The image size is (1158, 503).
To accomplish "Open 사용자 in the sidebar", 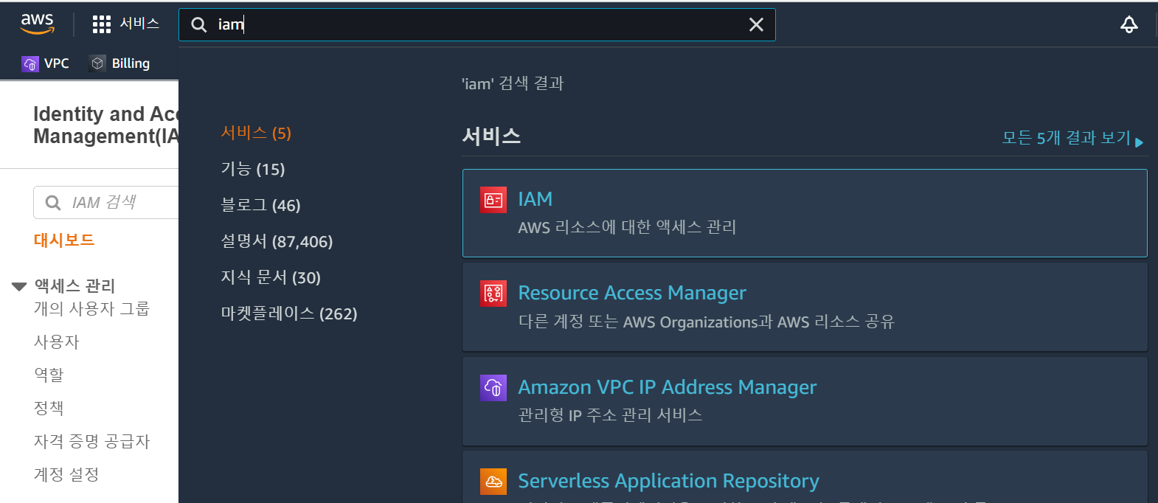I will tap(56, 341).
